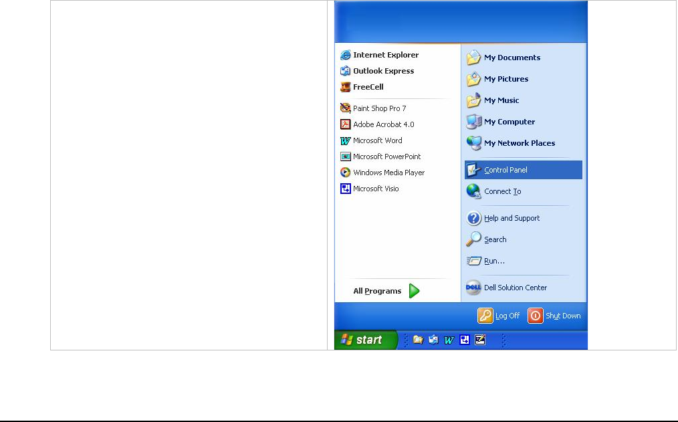Click the pencil notepad Quick Launch icon
Screen dimensions: 678x422
pyautogui.click(x=480, y=340)
